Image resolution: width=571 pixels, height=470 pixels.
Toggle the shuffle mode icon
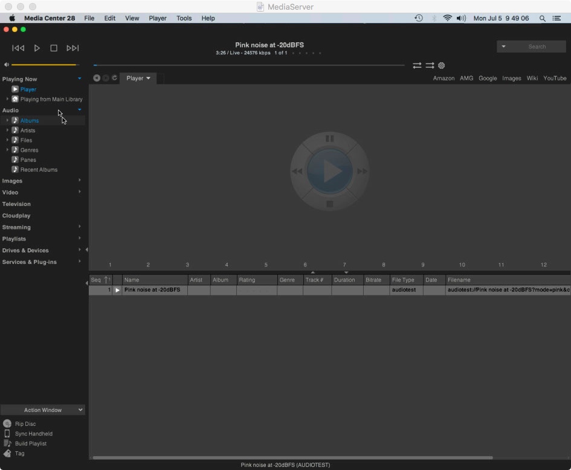tap(430, 65)
